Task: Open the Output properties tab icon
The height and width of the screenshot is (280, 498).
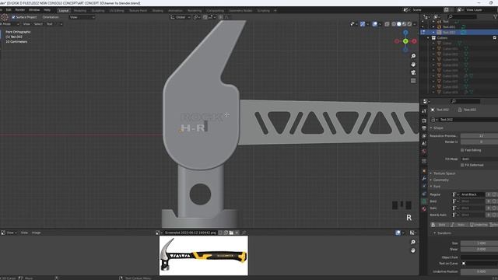Action: pos(424,128)
